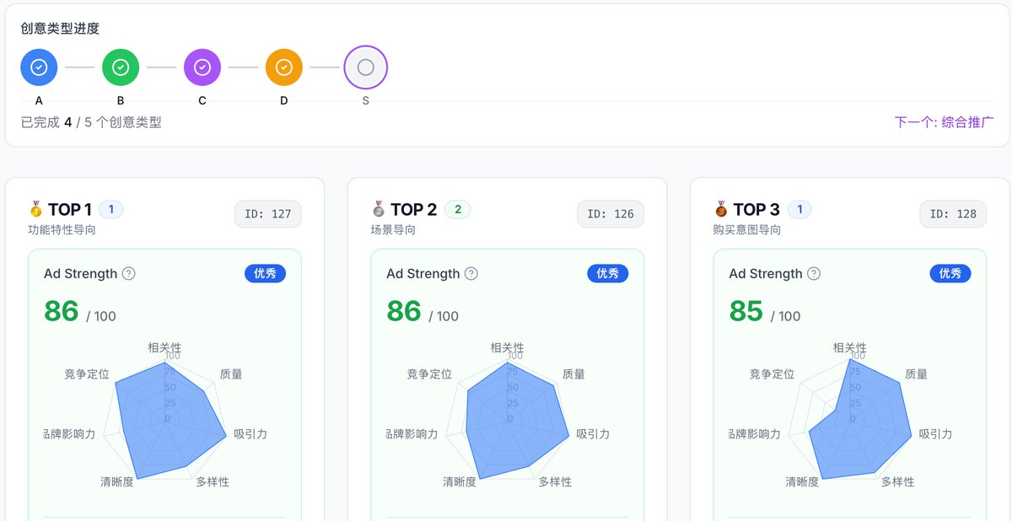Click 吸引力 axis label in TOP 2 chart
1012x521 pixels.
593,433
